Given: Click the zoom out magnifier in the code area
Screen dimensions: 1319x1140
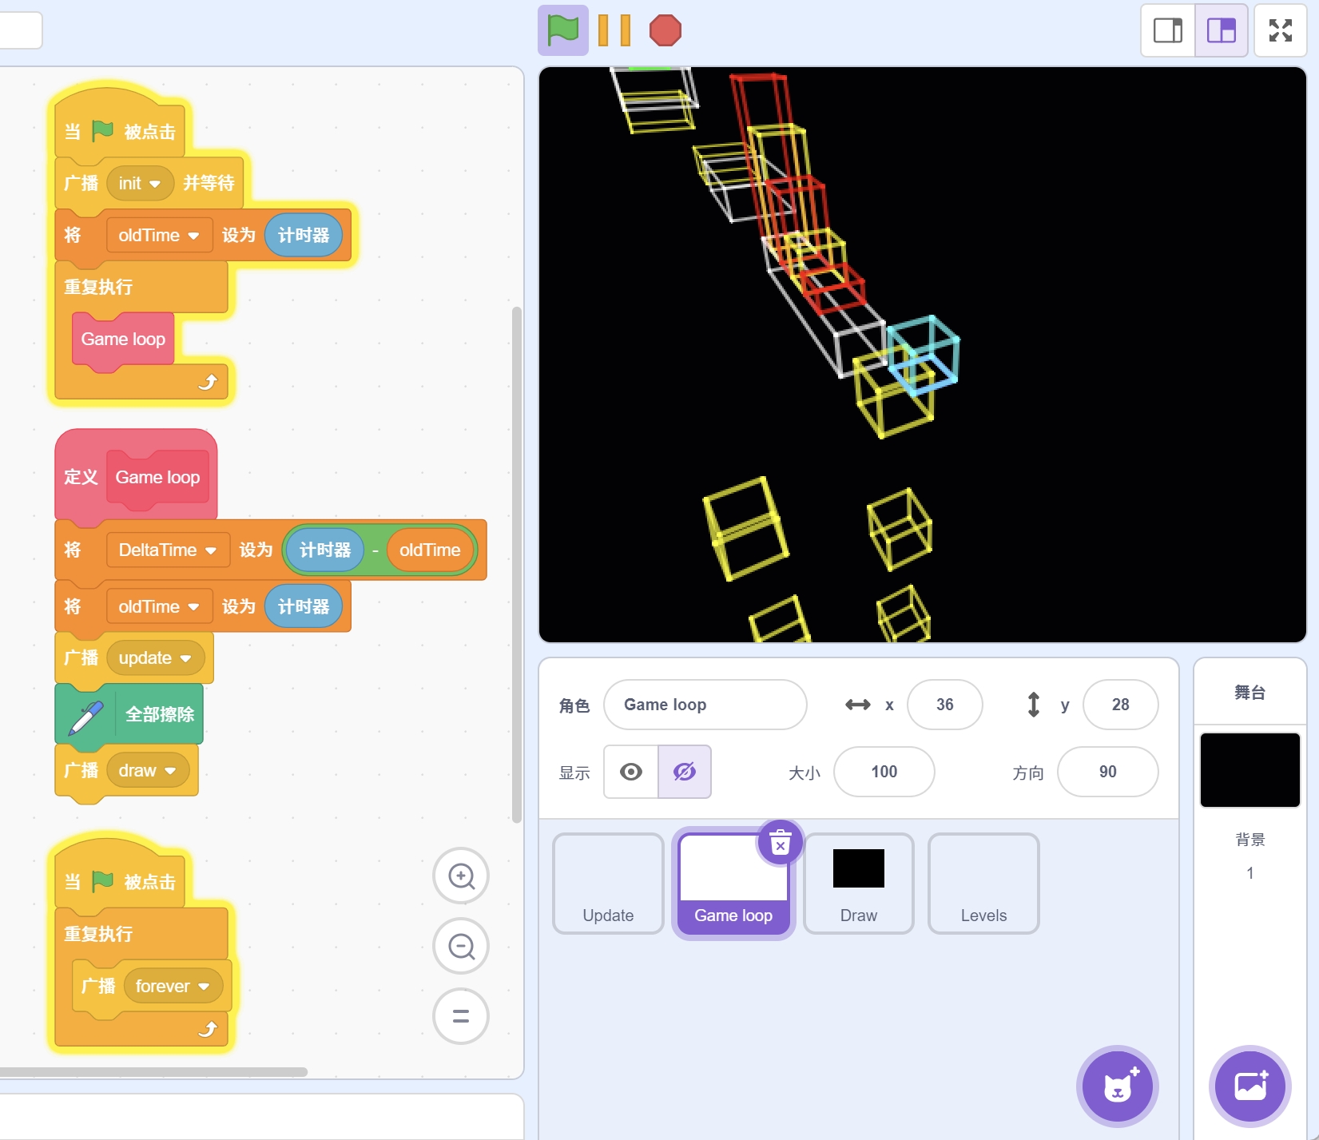Looking at the screenshot, I should pyautogui.click(x=461, y=946).
